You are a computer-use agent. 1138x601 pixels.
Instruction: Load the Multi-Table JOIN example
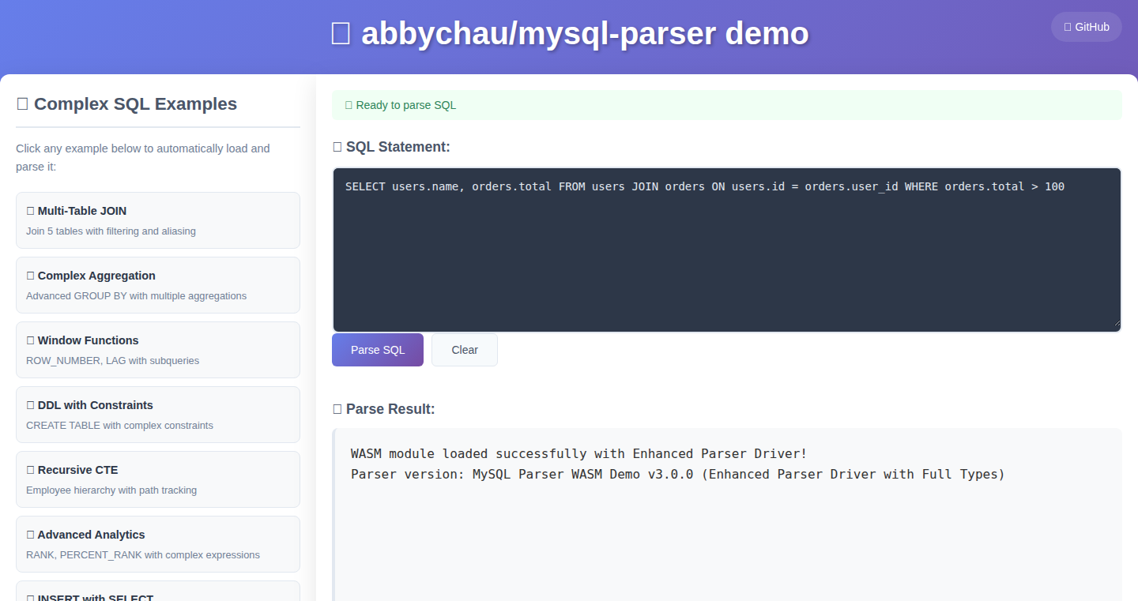pyautogui.click(x=158, y=220)
